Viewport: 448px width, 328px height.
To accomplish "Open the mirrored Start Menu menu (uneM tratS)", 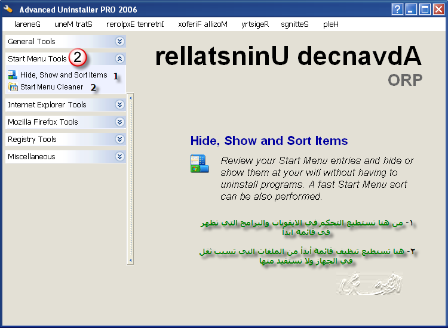I will point(73,24).
